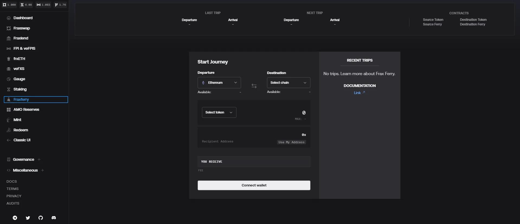Click the frxETH sidebar icon

(9, 59)
